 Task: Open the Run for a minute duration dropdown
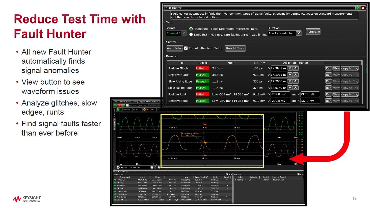[x=285, y=33]
